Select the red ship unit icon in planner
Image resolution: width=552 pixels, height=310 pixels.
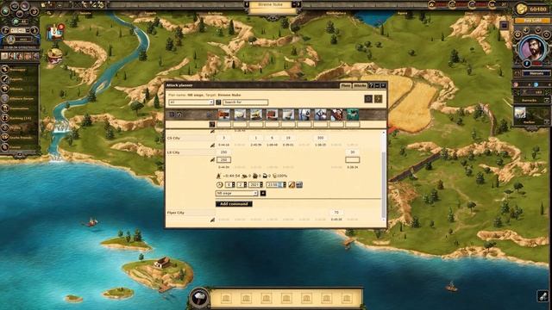pyautogui.click(x=272, y=115)
